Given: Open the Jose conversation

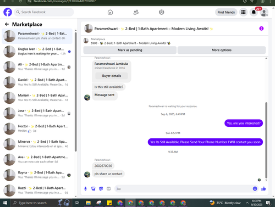Looking at the screenshot, I should pyautogui.click(x=37, y=113).
